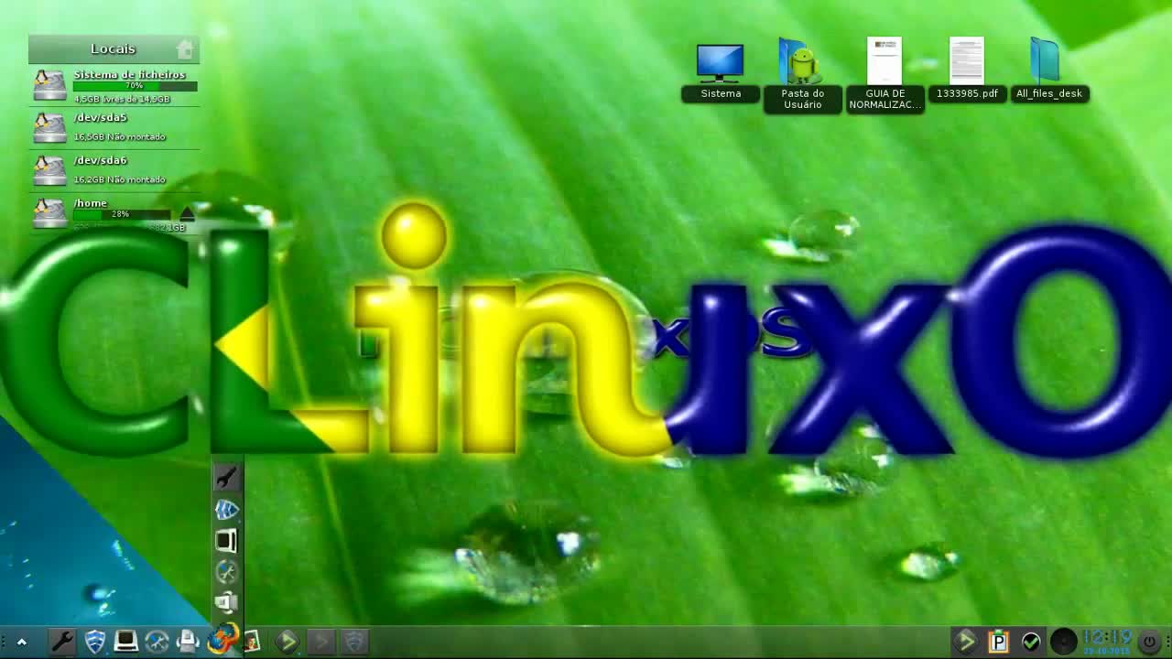Screen dimensions: 1172x659
Task: Click the wrench icon in the taskbar
Action: [x=62, y=641]
